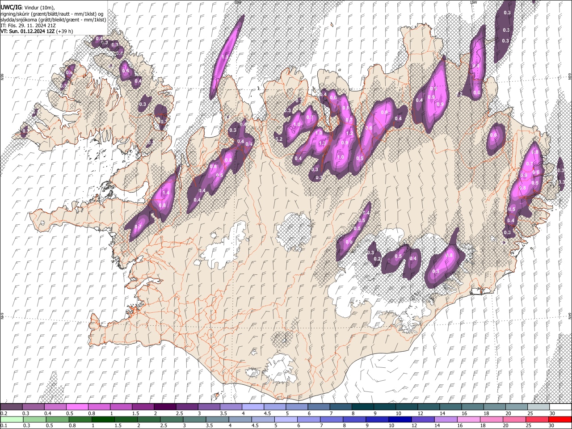Image resolution: width=572 pixels, height=429 pixels.
Task: Pick the dark grey-purple swatch above 0.2
Action: [11, 407]
